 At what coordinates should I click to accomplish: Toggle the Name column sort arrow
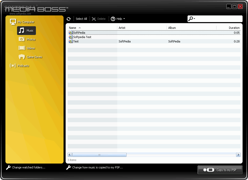point(80,28)
